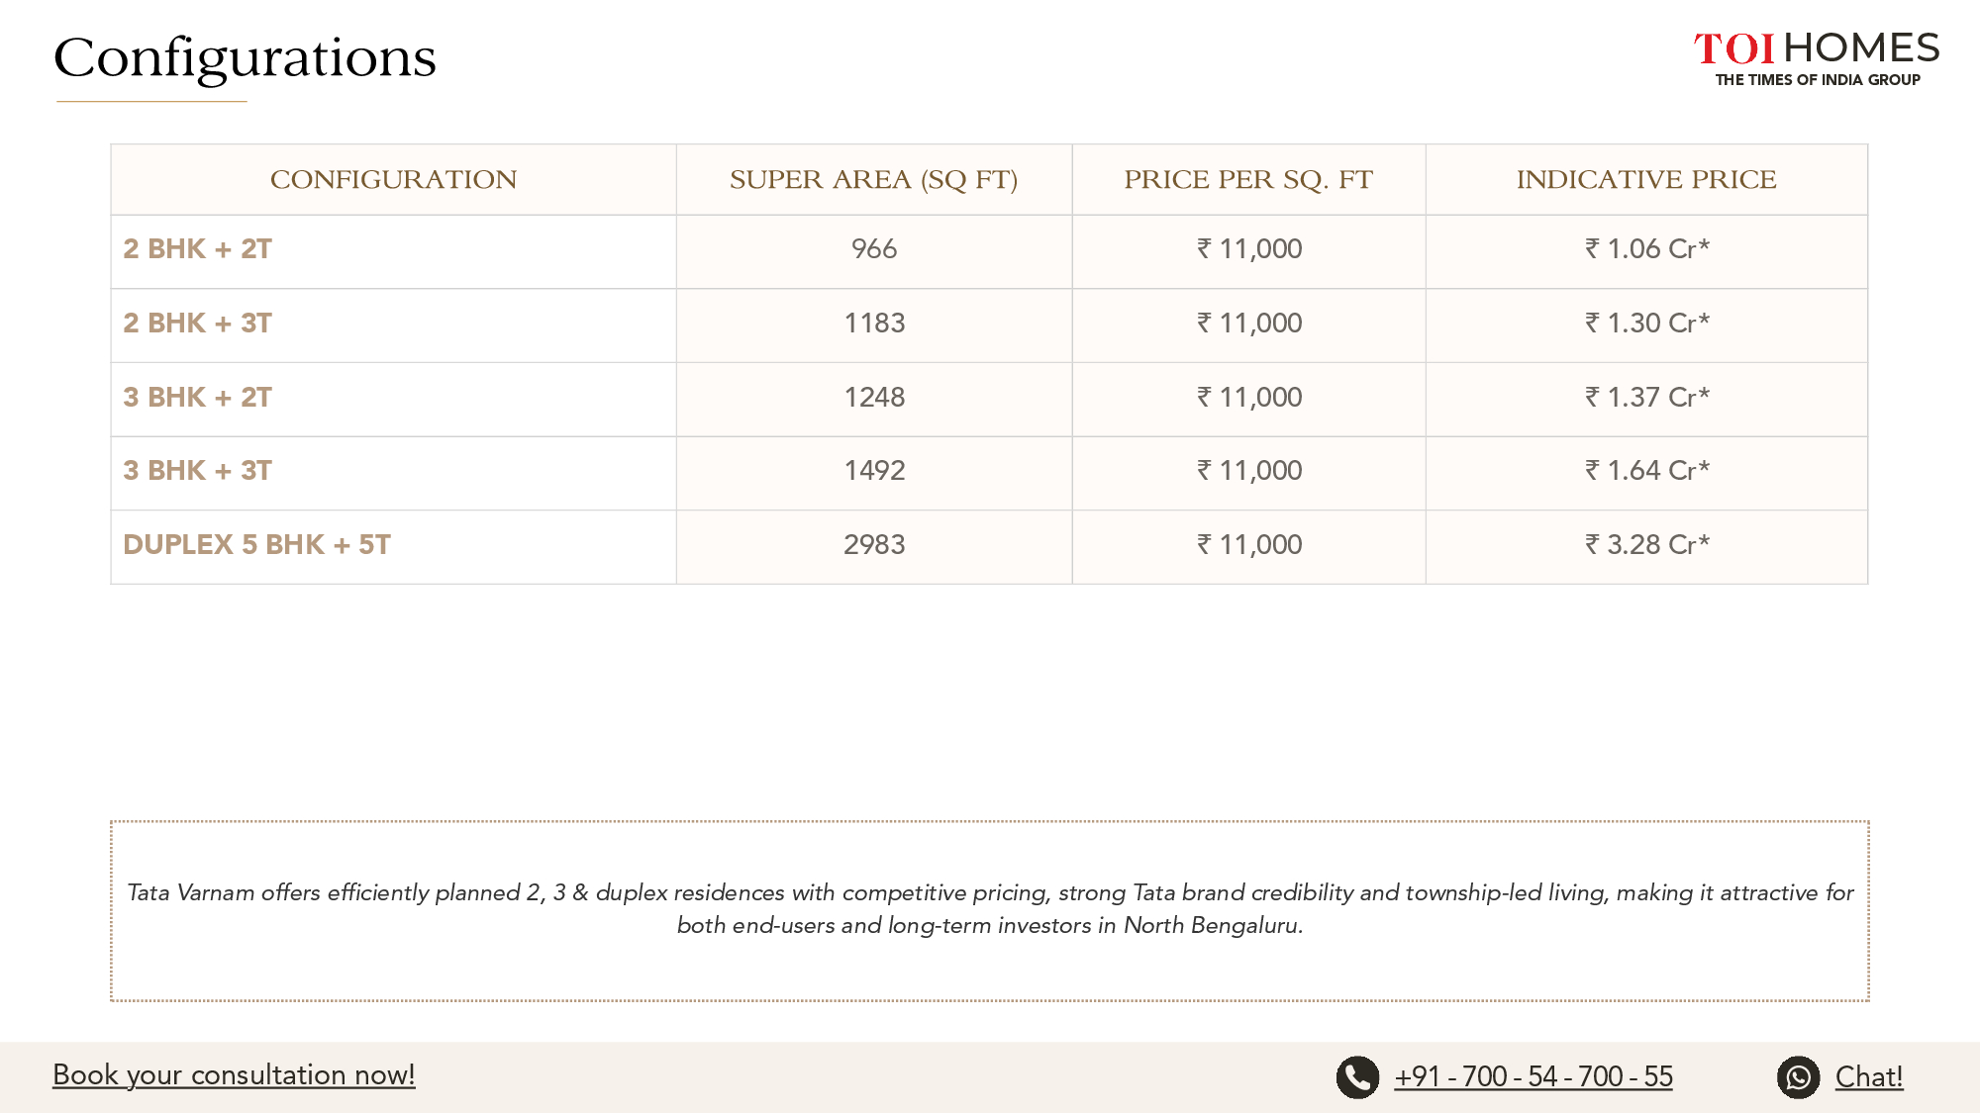Image resolution: width=1980 pixels, height=1113 pixels.
Task: Select the INDICATIVE PRICE column header
Action: click(1646, 179)
